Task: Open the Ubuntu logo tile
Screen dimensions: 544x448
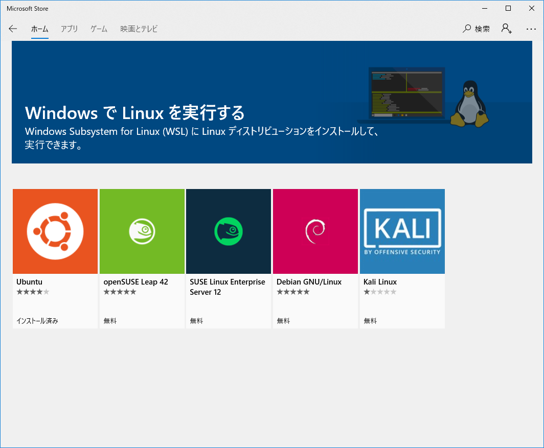Action: [55, 231]
